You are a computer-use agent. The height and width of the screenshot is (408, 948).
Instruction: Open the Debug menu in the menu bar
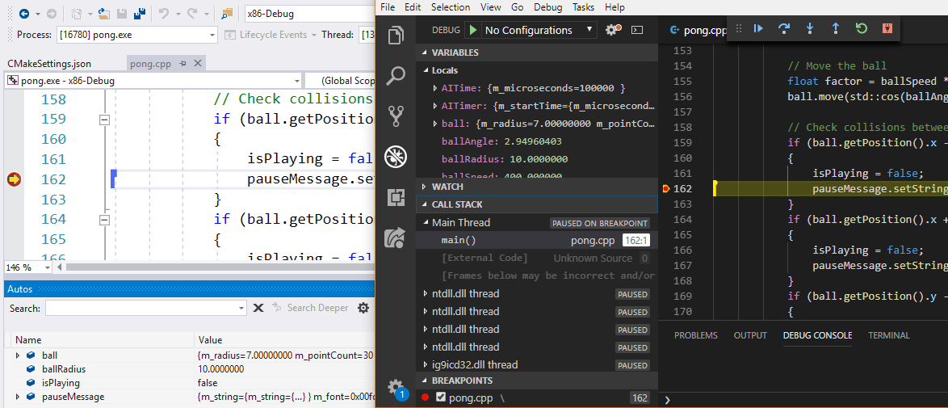click(x=547, y=7)
